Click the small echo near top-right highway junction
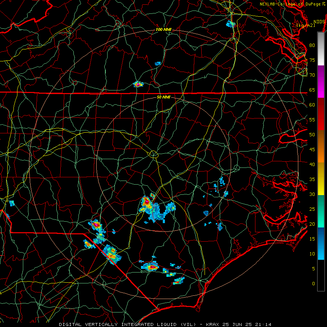327x327 pixels. click(230, 24)
